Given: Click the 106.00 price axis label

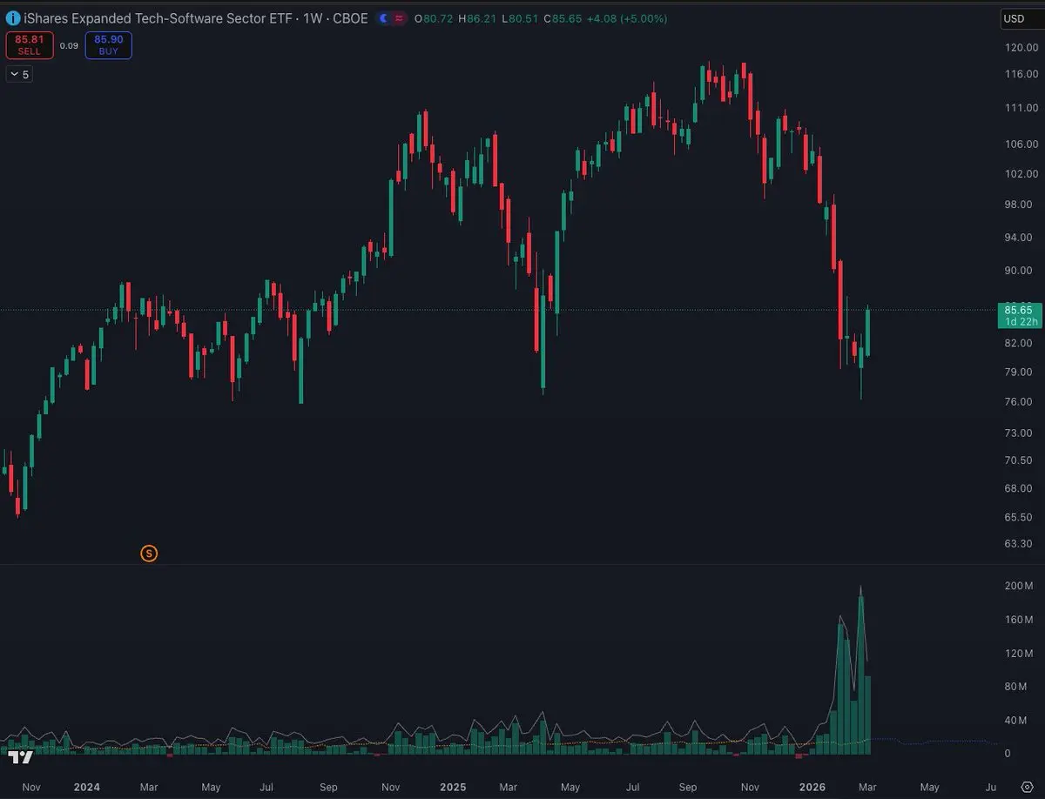Looking at the screenshot, I should point(1020,144).
